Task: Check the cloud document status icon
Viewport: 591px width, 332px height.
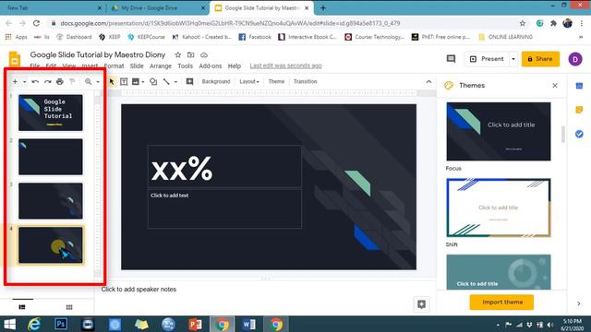Action: pos(204,55)
